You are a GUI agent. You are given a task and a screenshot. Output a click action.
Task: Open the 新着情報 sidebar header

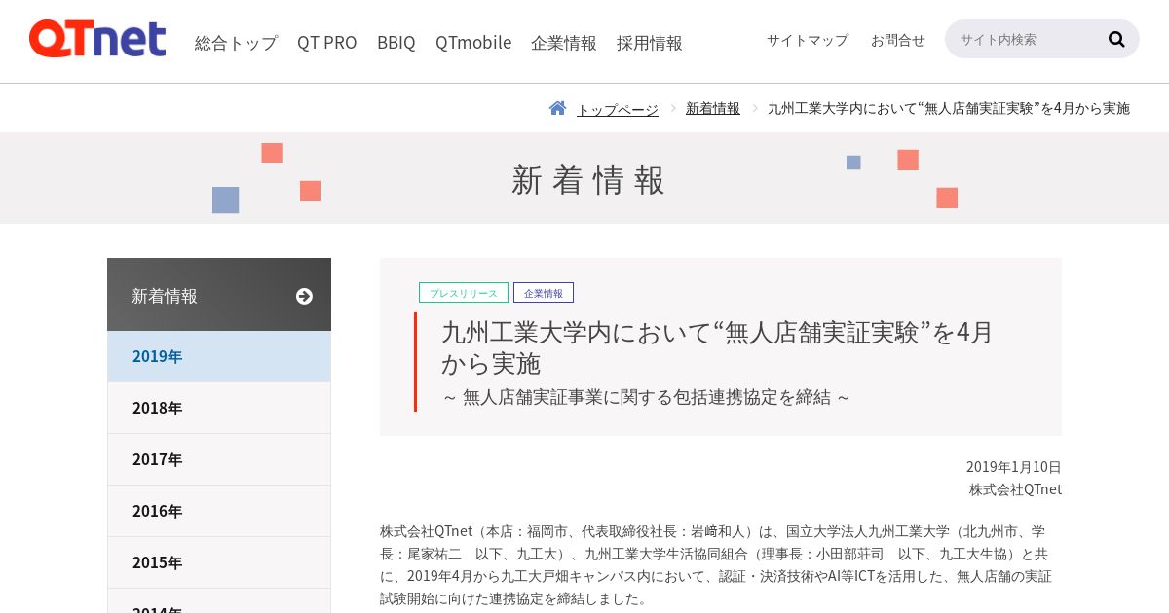pyautogui.click(x=219, y=295)
